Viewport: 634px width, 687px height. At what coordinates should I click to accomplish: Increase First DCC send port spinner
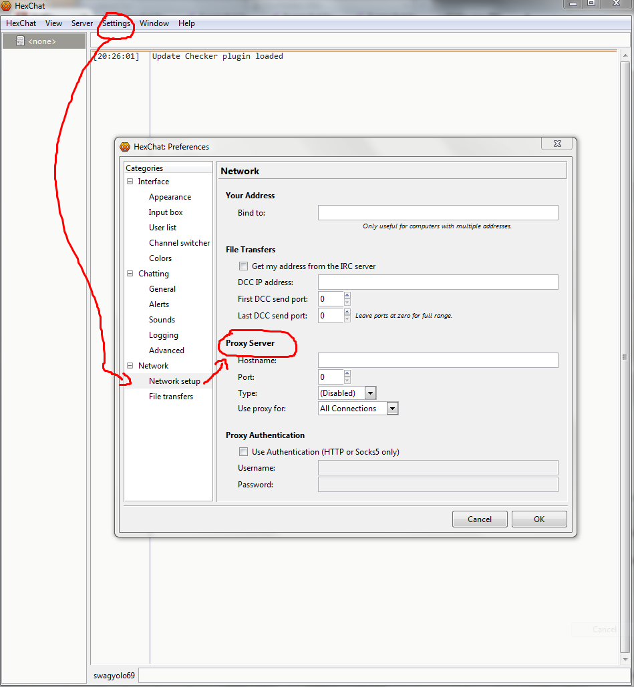[x=347, y=296]
